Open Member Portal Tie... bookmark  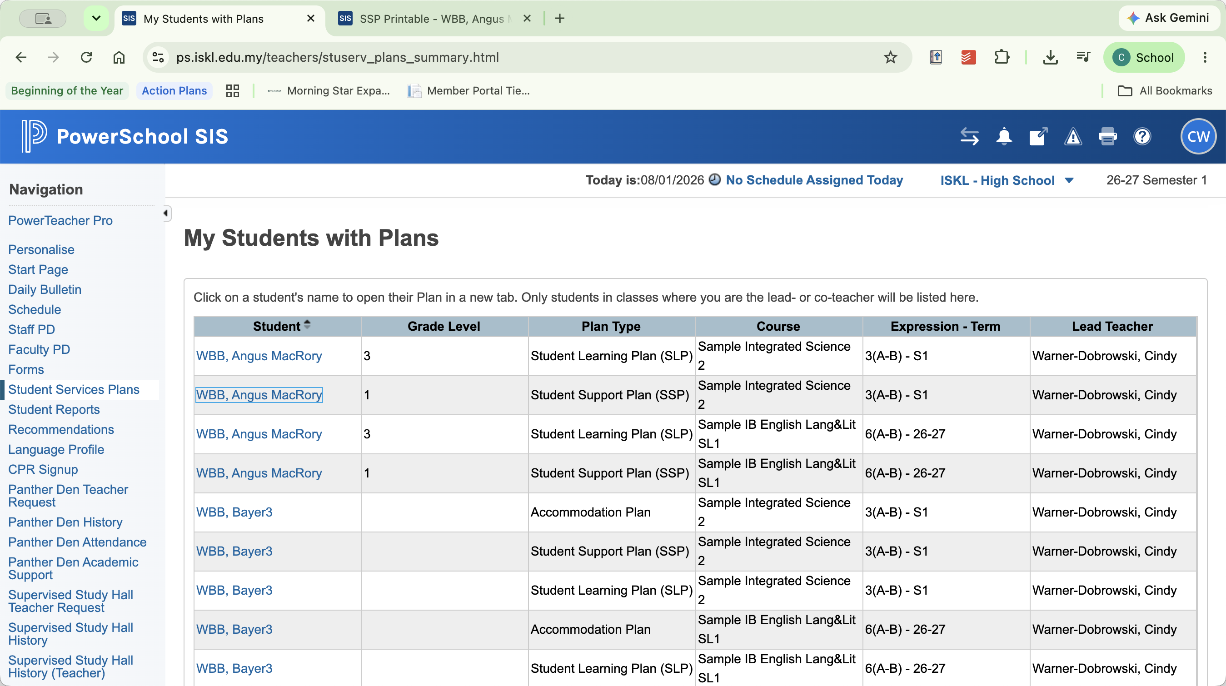(x=469, y=91)
